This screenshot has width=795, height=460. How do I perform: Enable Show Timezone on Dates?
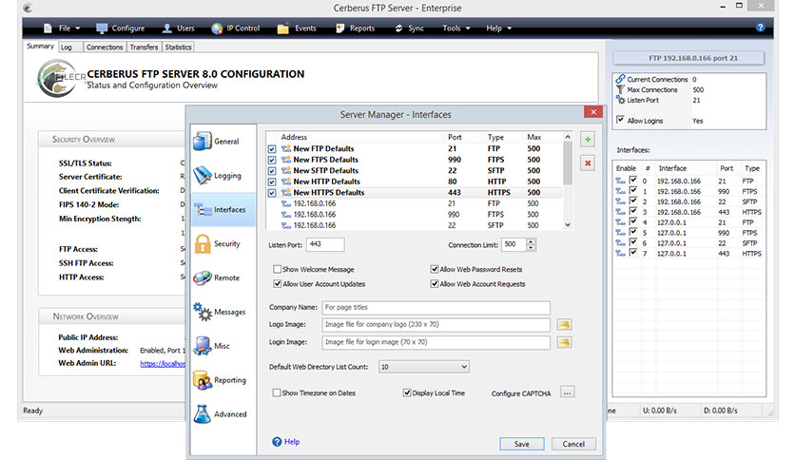coord(277,393)
